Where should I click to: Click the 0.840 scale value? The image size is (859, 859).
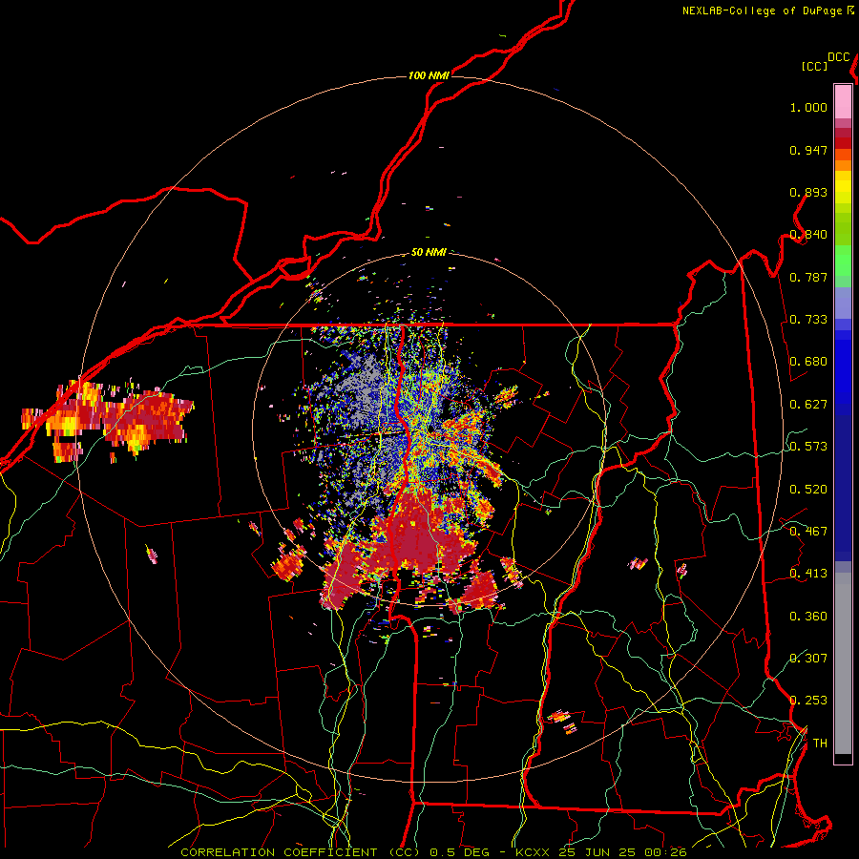(x=808, y=235)
